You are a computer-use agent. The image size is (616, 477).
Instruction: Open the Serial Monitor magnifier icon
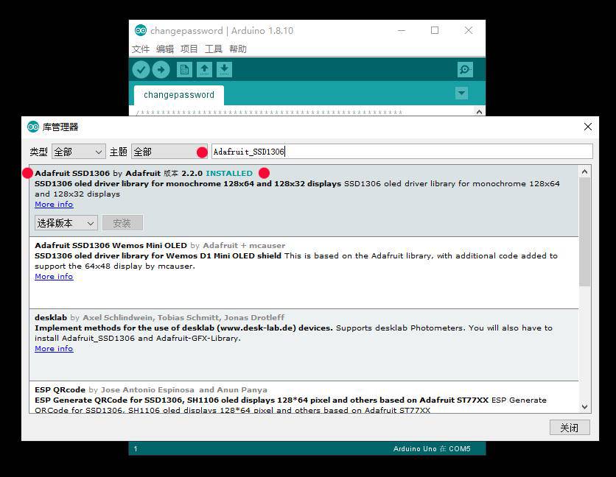(x=465, y=70)
